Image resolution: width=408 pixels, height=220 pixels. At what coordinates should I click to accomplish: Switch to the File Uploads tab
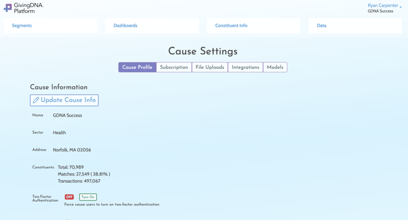tap(210, 67)
